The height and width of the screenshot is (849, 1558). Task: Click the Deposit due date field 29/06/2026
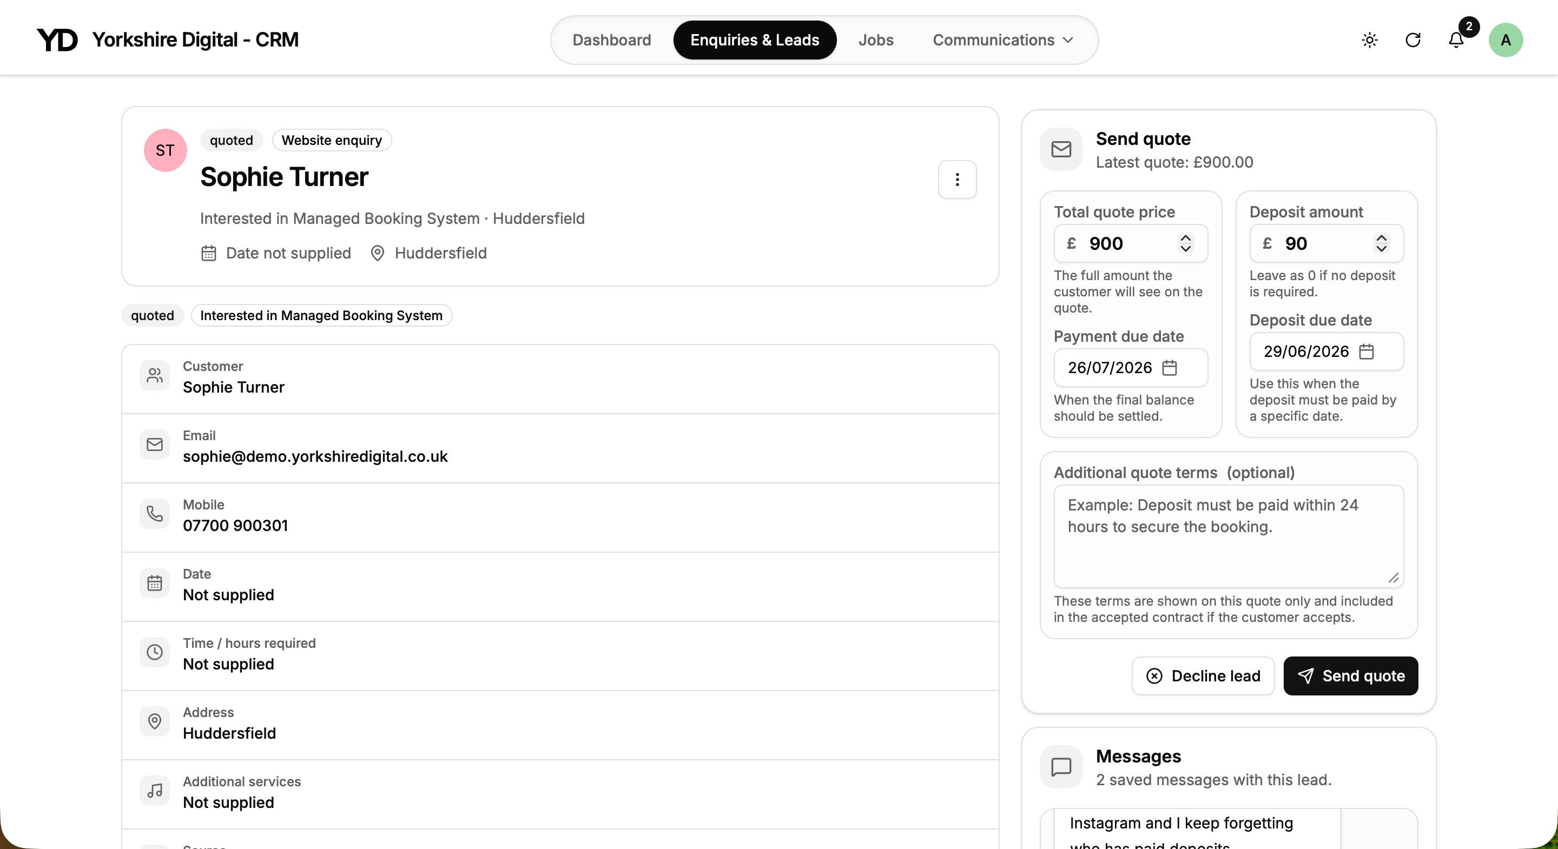click(x=1326, y=351)
